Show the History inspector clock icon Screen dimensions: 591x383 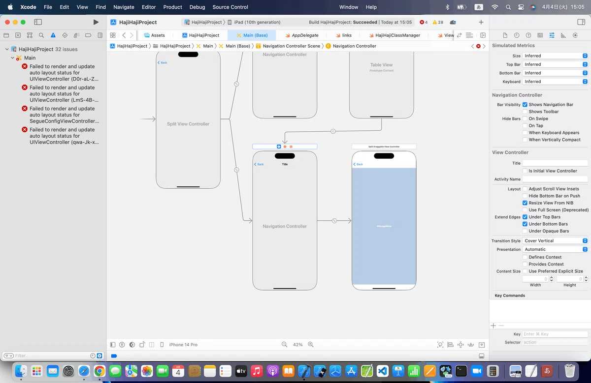517,35
